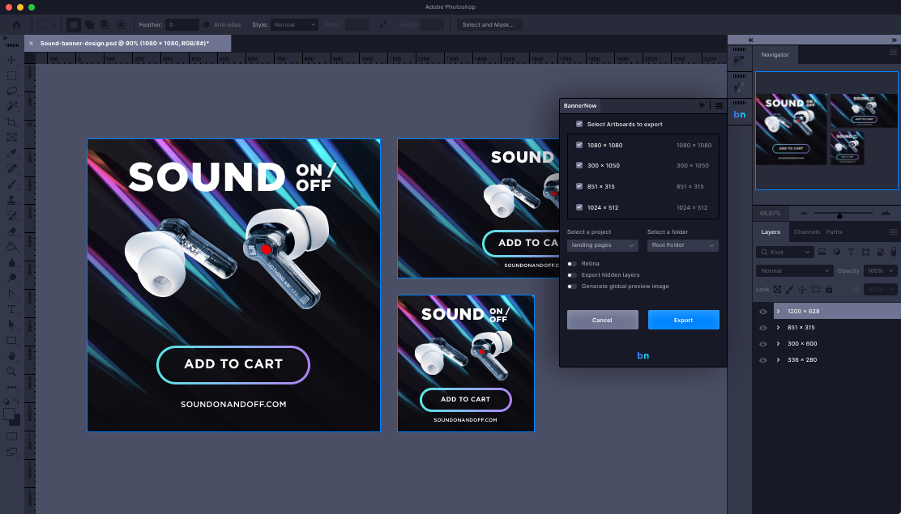Image resolution: width=901 pixels, height=514 pixels.
Task: Select the History Brush tool
Action: click(x=11, y=215)
